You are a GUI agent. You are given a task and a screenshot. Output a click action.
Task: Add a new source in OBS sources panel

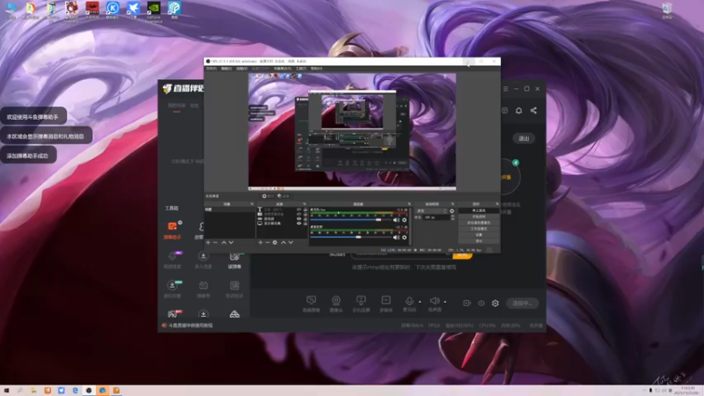260,243
